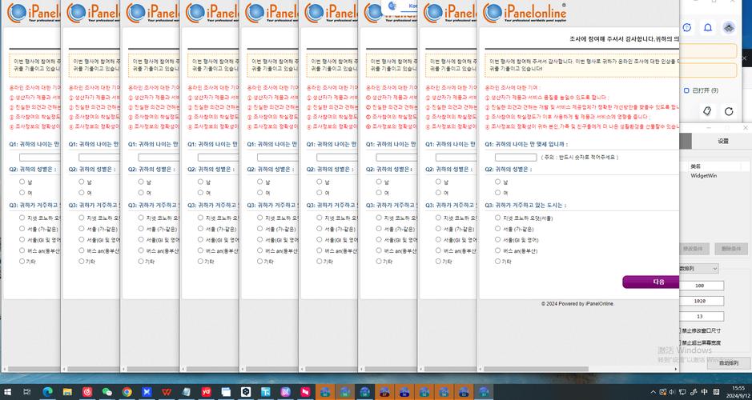Open Google Chrome from the taskbar
Screen dimensions: 752x400
(x=127, y=391)
